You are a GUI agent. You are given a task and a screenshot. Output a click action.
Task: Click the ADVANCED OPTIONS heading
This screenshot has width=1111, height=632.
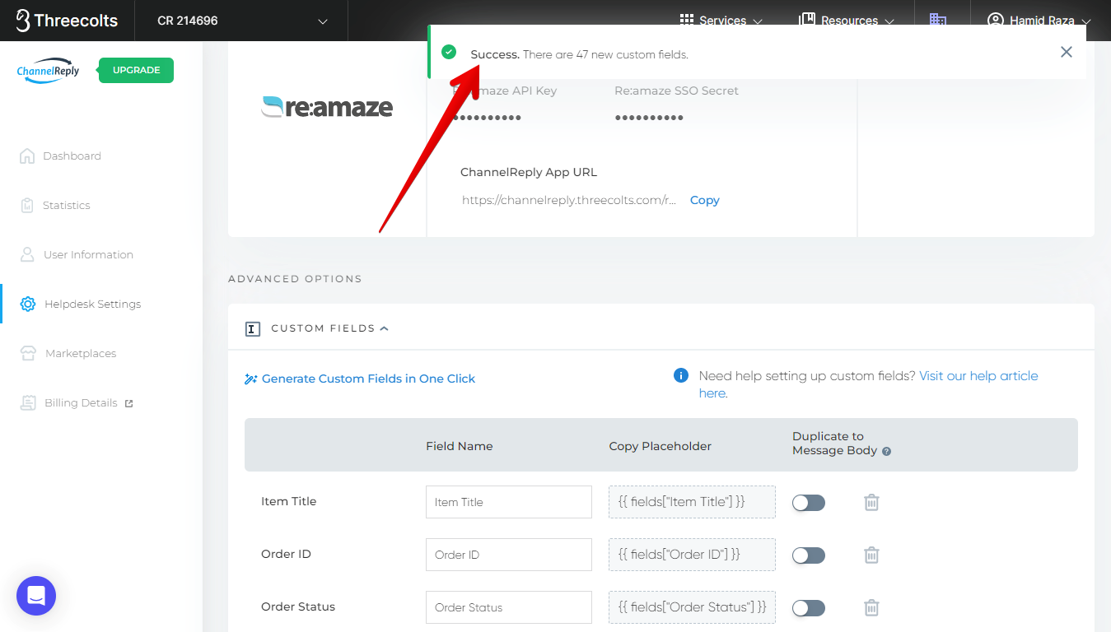coord(295,279)
